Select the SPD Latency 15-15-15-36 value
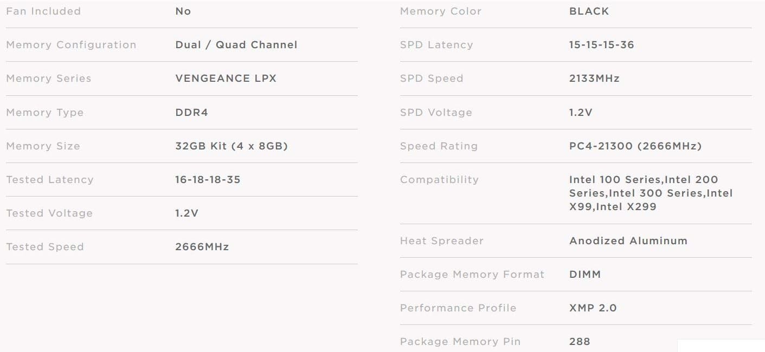Screen dimensions: 765x352 (601, 45)
